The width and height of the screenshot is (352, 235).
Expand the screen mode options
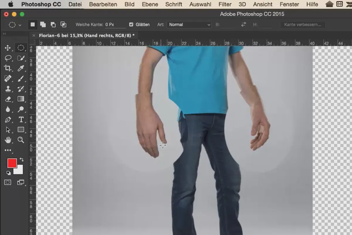pos(21,182)
